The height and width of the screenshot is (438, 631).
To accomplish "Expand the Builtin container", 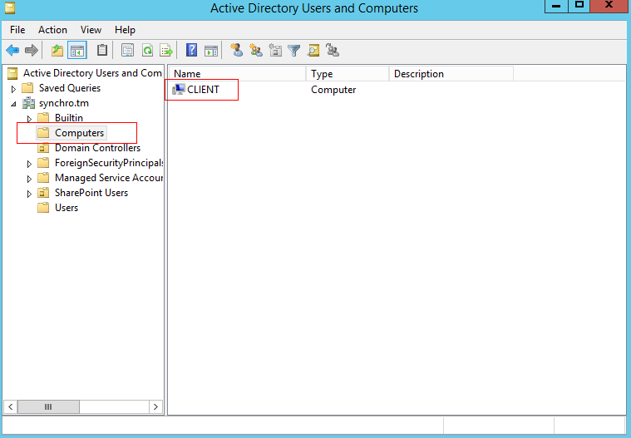I will pos(29,119).
